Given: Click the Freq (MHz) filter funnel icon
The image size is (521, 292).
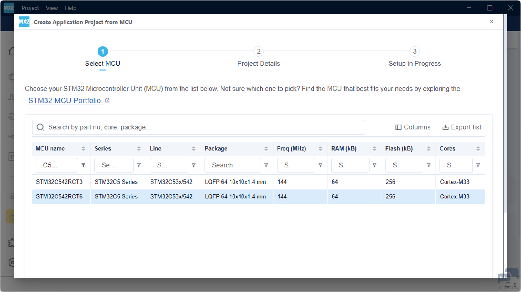Looking at the screenshot, I should [x=320, y=165].
